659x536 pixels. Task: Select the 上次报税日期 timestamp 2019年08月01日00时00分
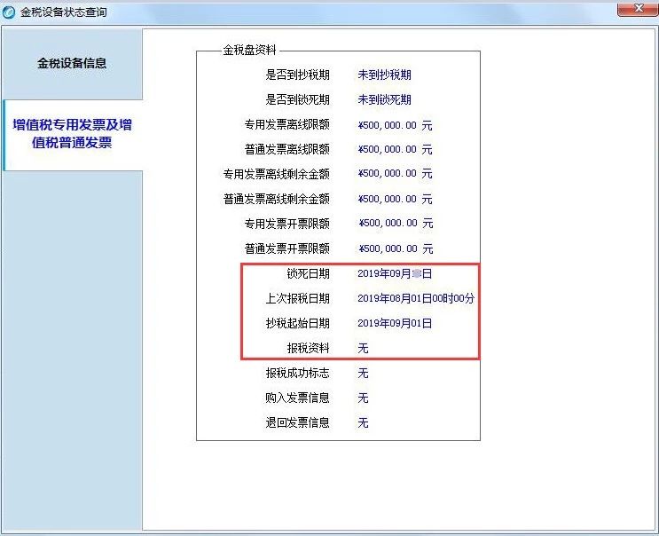click(x=415, y=299)
